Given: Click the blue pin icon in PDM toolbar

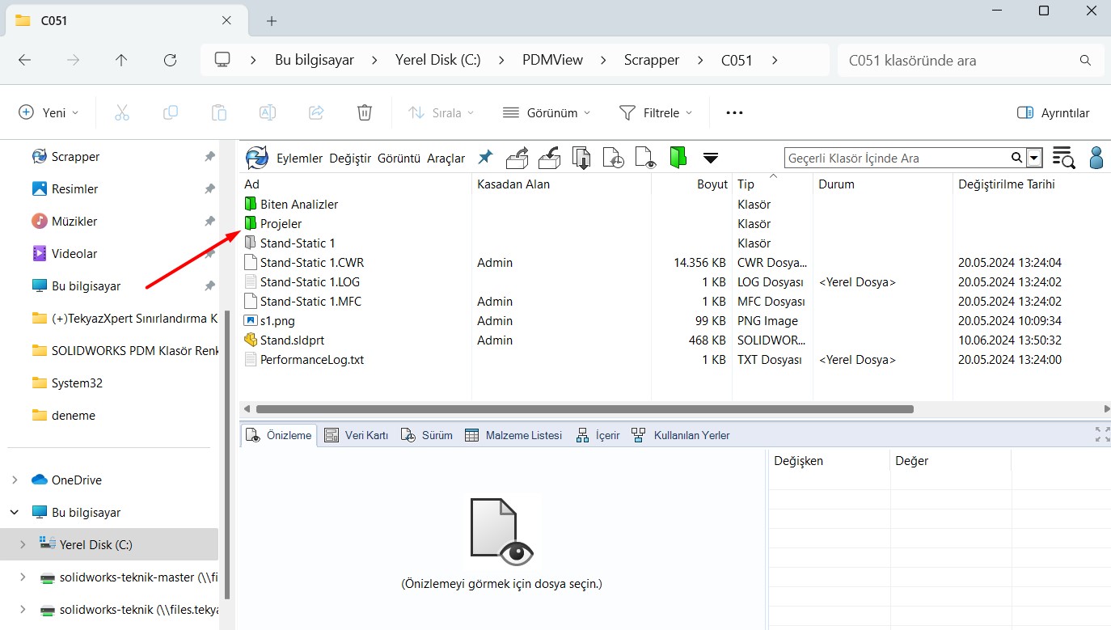Looking at the screenshot, I should pyautogui.click(x=485, y=157).
